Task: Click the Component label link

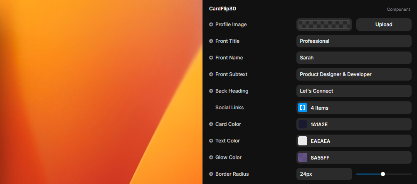Action: [398, 9]
